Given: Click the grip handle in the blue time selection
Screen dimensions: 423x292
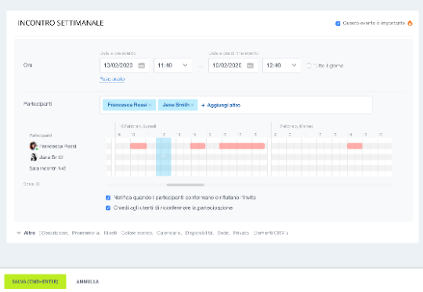Looking at the screenshot, I should pos(164,156).
